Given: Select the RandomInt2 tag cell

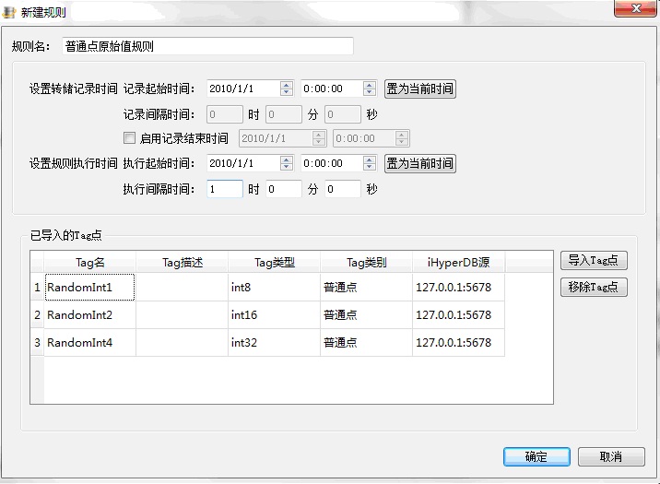Looking at the screenshot, I should 89,314.
